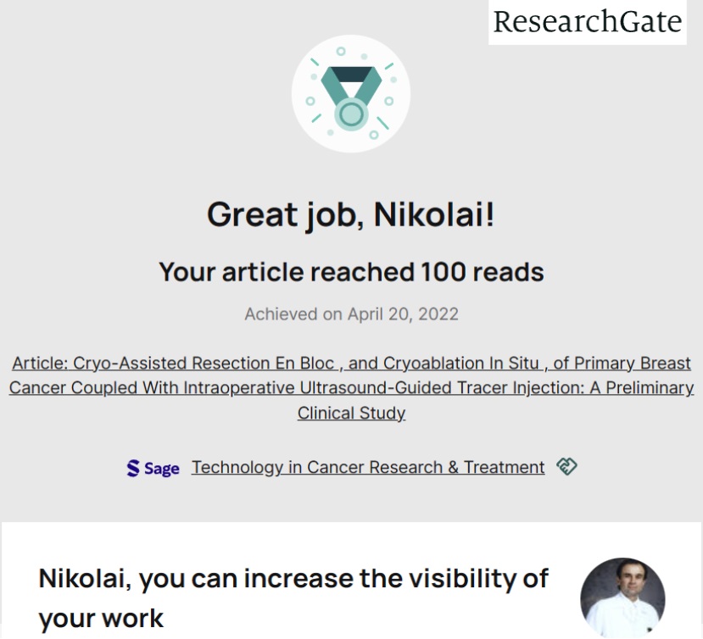
Task: Click '100 reads' in the subheading
Action: tap(482, 272)
